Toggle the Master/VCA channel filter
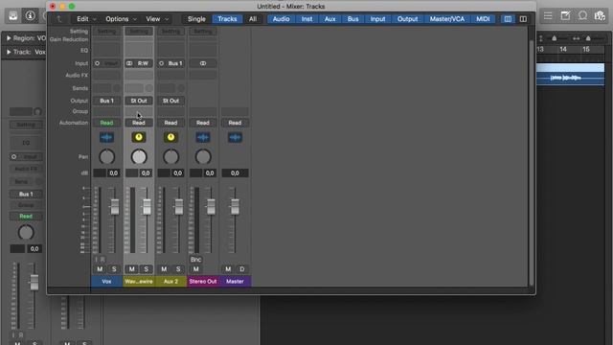This screenshot has height=345, width=613. click(x=447, y=19)
